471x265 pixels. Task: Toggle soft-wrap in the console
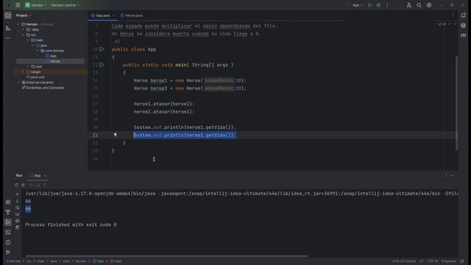[17, 208]
